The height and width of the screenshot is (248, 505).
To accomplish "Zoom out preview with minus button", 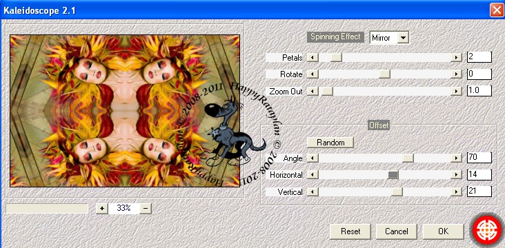I will point(146,209).
